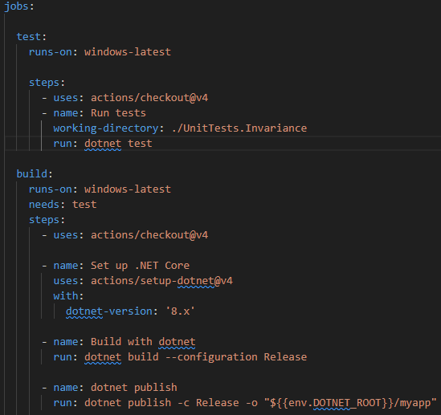This screenshot has height=415, width=441.
Task: Click 'dotnet publish -c Release' run command
Action: (161, 403)
